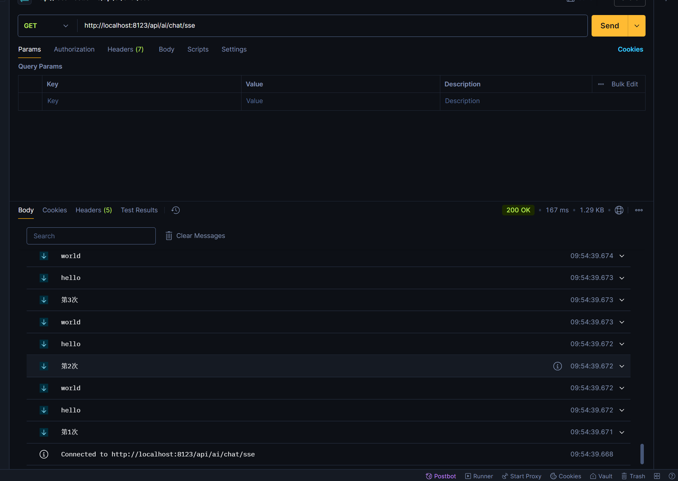The width and height of the screenshot is (678, 481).
Task: Click world message at 09:54:39.672
Action: [x=328, y=388]
